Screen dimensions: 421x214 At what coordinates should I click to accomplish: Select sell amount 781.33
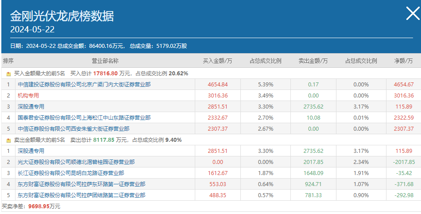tap(313, 195)
